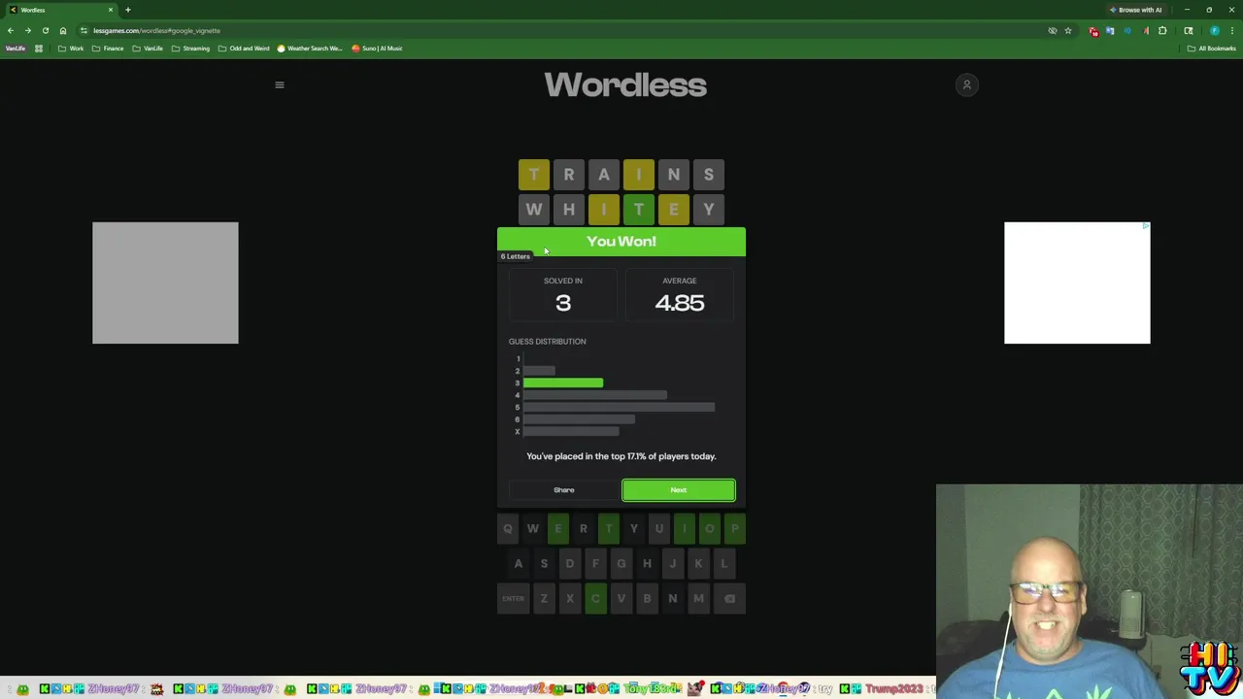Click the average value 4.85
This screenshot has width=1243, height=699.
(x=680, y=303)
